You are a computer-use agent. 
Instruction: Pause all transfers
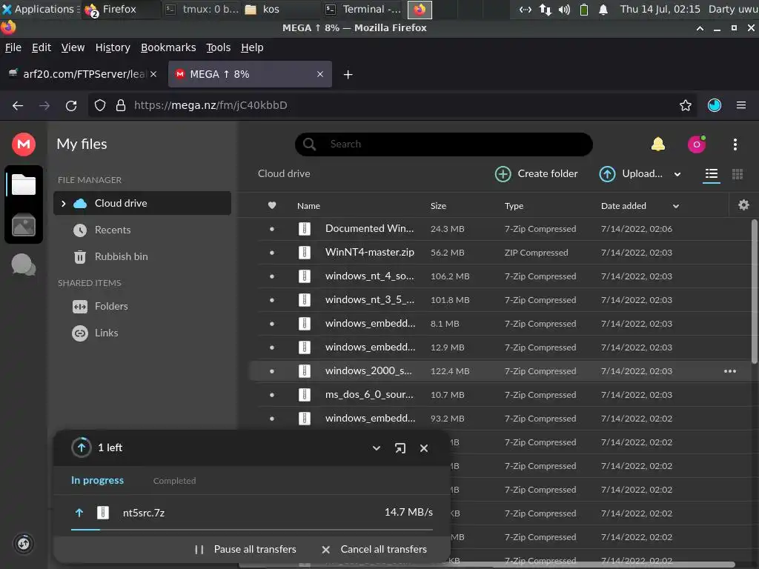[245, 549]
